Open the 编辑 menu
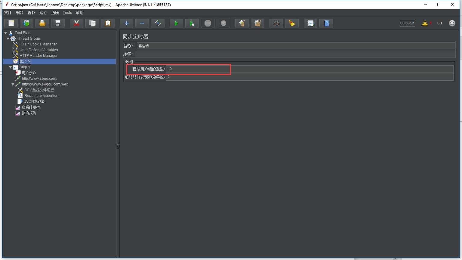Image resolution: width=462 pixels, height=260 pixels. pos(20,13)
